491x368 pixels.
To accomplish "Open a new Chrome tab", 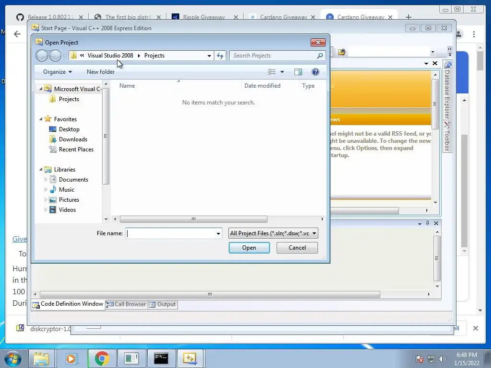I will (x=409, y=17).
